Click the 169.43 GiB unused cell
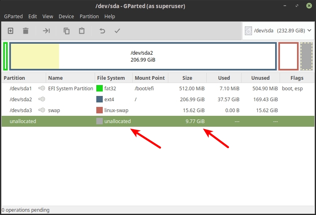 click(x=265, y=100)
